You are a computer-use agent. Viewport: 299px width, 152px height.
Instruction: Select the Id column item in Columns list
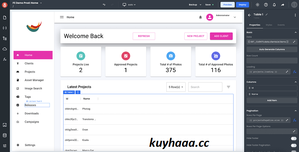click(x=272, y=88)
